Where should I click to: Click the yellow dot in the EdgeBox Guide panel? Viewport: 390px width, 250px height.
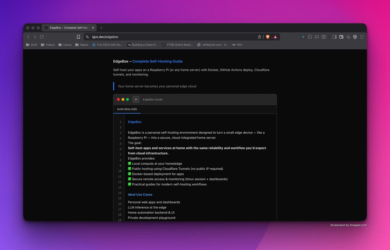(x=123, y=99)
